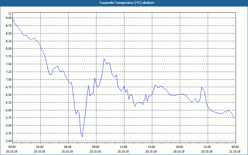Select the 6,00 y-axis label

[9, 110]
